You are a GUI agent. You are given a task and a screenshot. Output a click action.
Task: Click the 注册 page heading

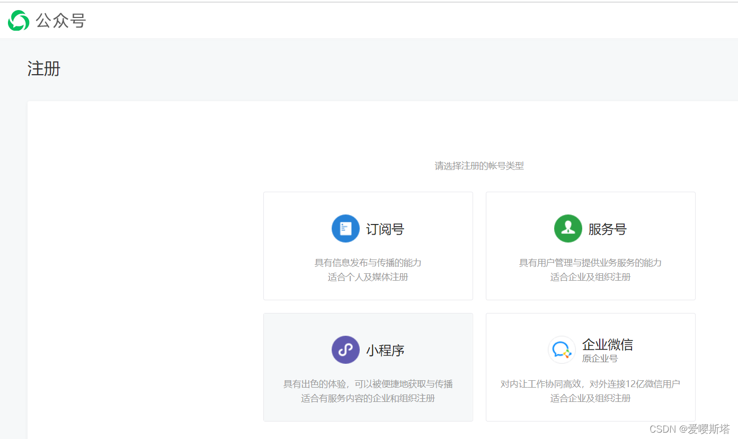pyautogui.click(x=44, y=69)
